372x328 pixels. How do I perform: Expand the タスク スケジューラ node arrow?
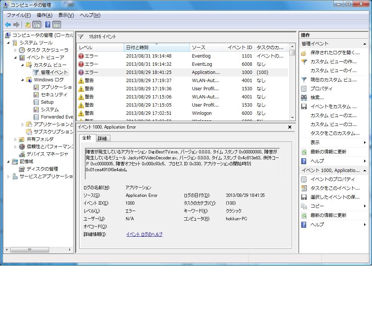(x=15, y=50)
